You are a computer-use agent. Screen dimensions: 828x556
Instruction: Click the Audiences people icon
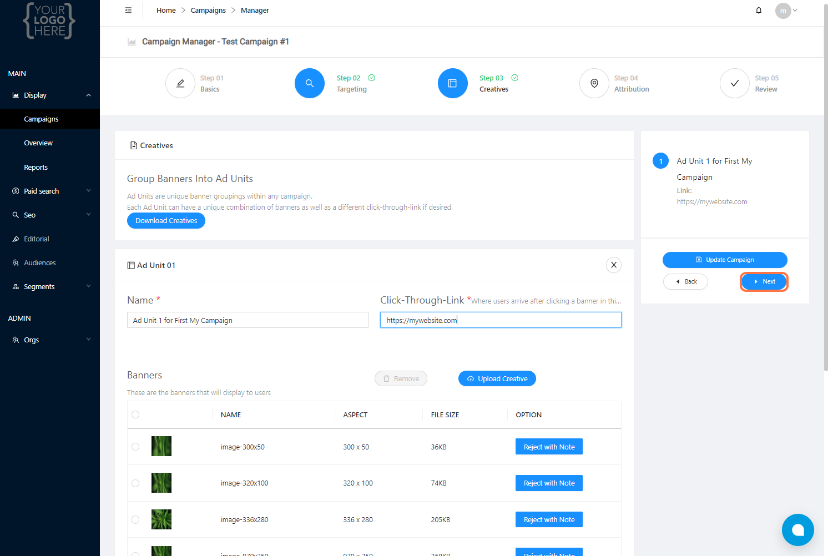click(x=16, y=262)
